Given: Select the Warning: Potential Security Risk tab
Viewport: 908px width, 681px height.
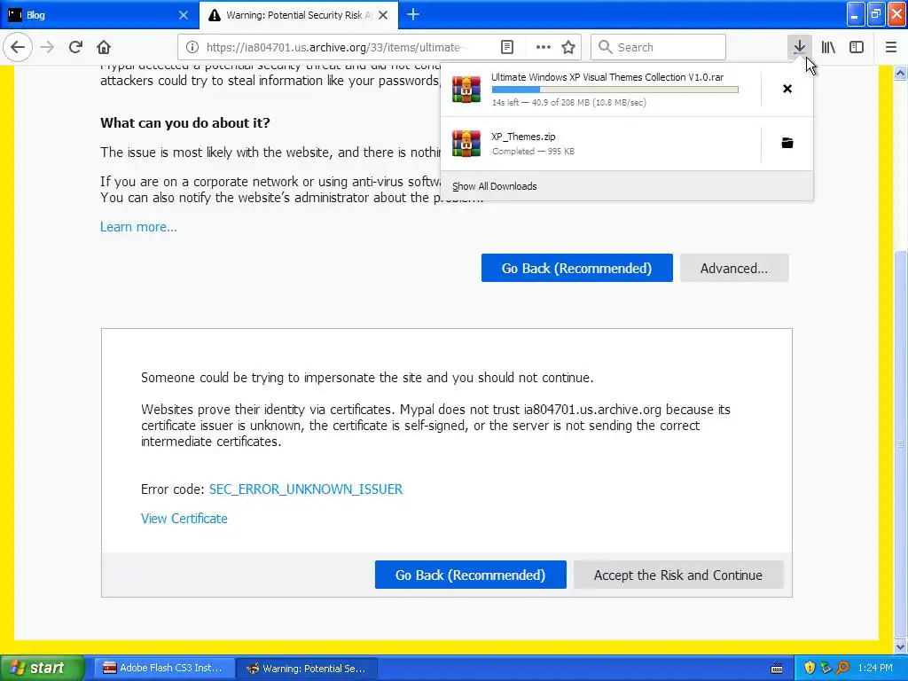Looking at the screenshot, I should (x=298, y=15).
